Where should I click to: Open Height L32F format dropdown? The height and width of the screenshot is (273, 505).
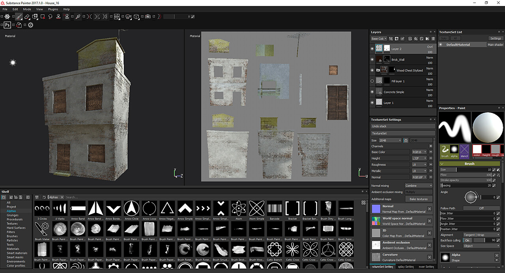[x=419, y=158]
